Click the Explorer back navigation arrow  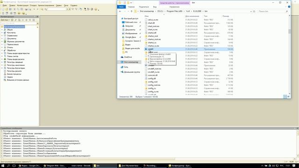click(x=120, y=11)
